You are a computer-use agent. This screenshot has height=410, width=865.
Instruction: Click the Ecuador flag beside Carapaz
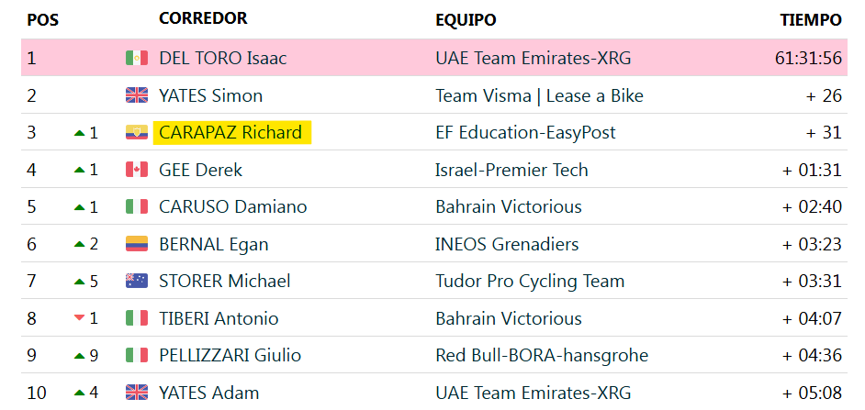136,132
